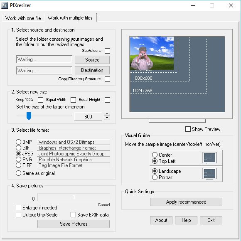Image resolution: width=241 pixels, height=241 pixels.
Task: Select Work with multiple files tab
Action: tap(70, 18)
